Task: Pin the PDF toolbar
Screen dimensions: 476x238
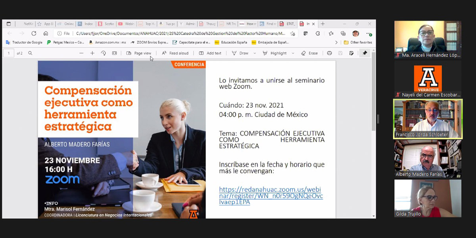Action: pyautogui.click(x=365, y=53)
